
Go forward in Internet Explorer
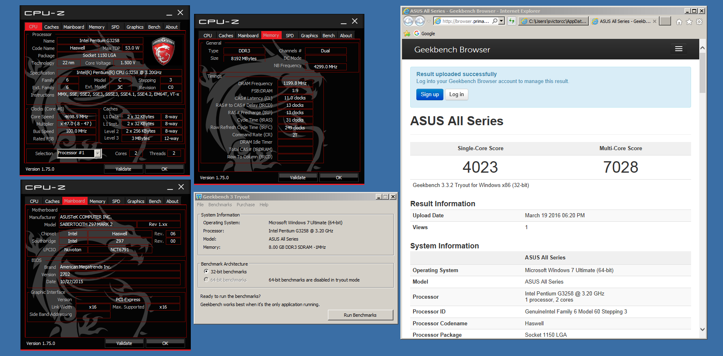(420, 21)
